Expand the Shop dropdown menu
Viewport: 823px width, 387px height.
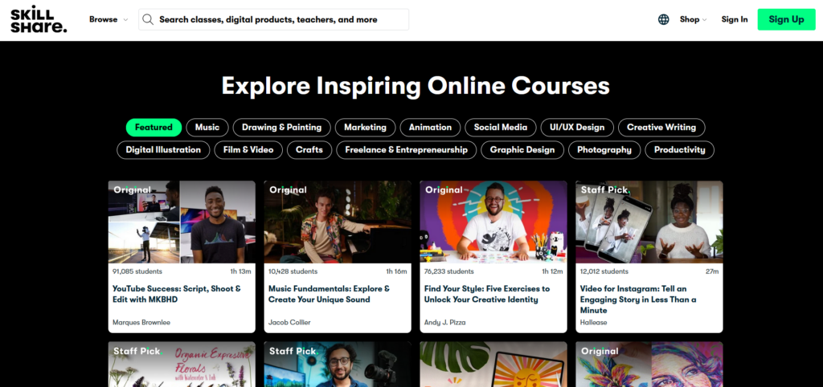pos(693,19)
